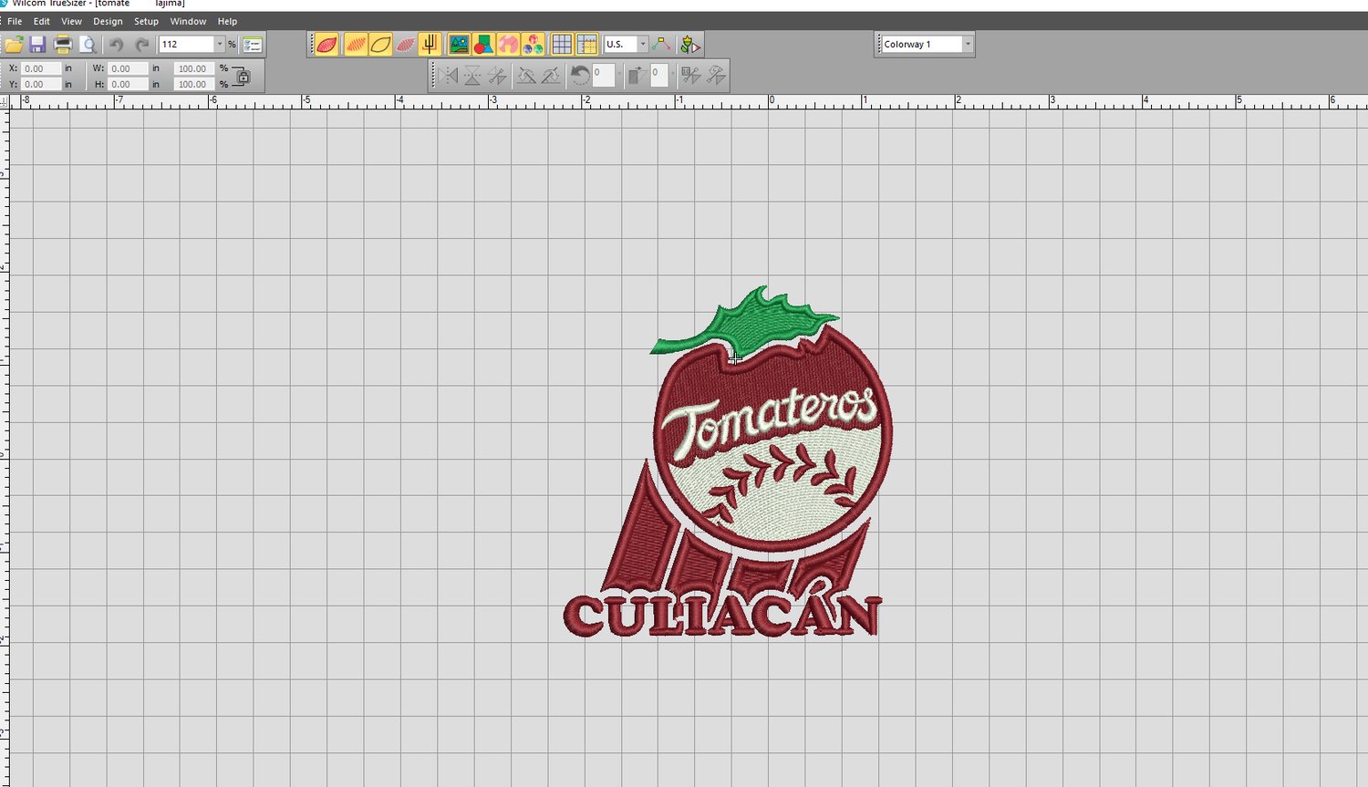Viewport: 1368px width, 787px height.
Task: Toggle the grid display
Action: 562,44
